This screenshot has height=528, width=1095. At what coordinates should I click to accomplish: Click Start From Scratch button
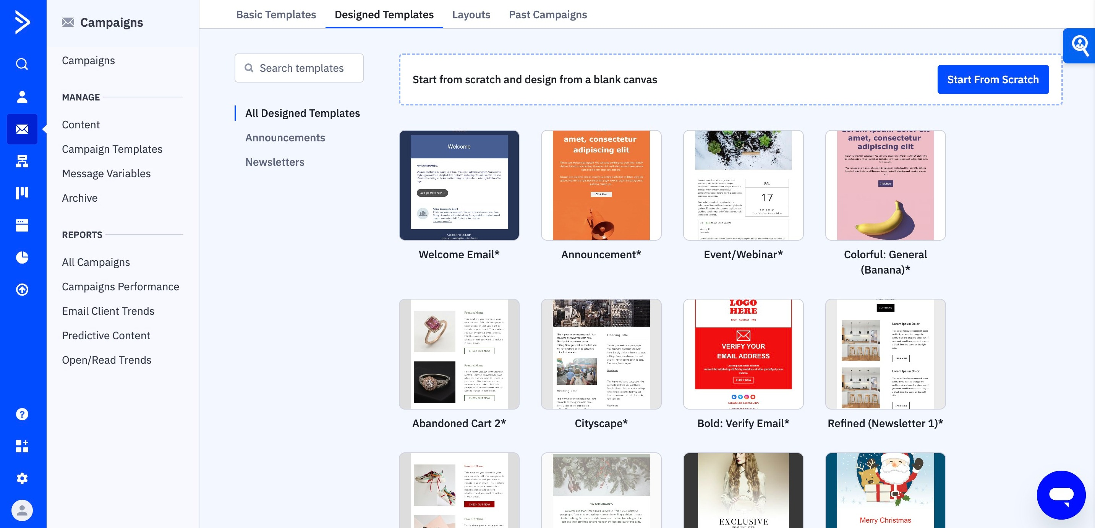coord(993,79)
